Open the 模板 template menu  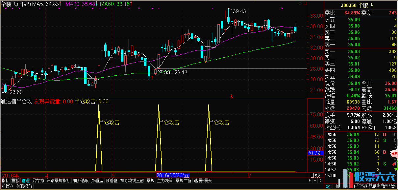[15, 180]
